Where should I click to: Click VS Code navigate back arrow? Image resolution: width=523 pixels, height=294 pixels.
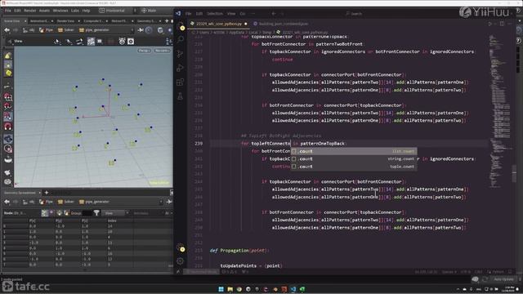pyautogui.click(x=274, y=14)
